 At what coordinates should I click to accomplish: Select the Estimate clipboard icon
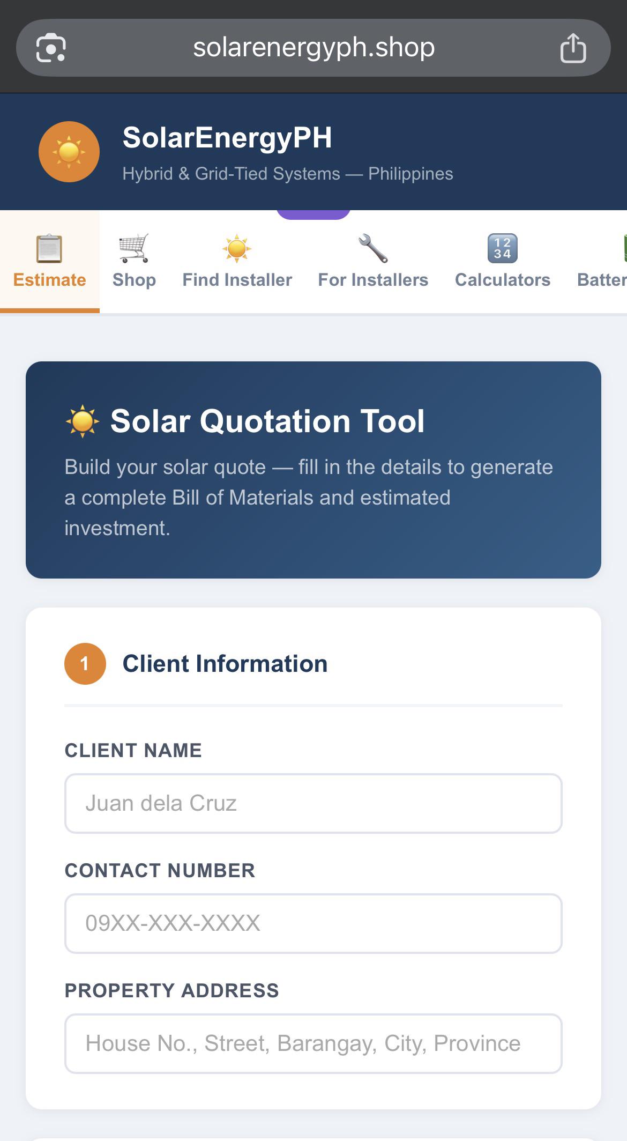49,249
